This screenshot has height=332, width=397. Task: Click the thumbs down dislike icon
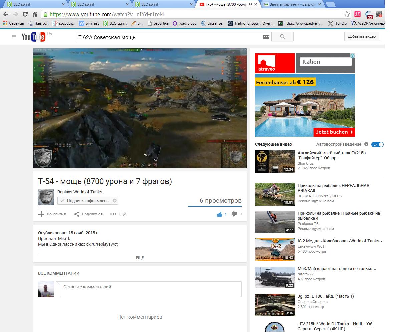click(x=234, y=214)
